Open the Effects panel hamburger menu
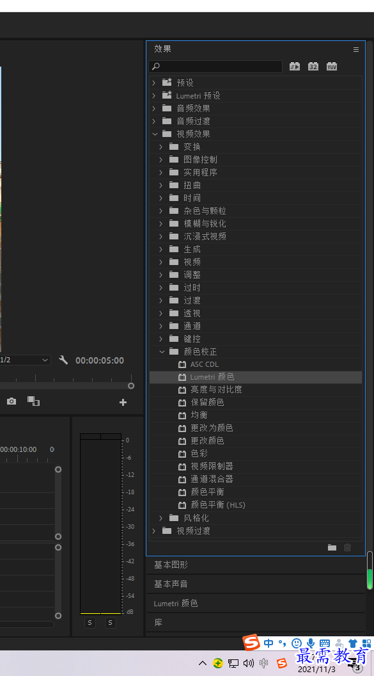 click(356, 49)
